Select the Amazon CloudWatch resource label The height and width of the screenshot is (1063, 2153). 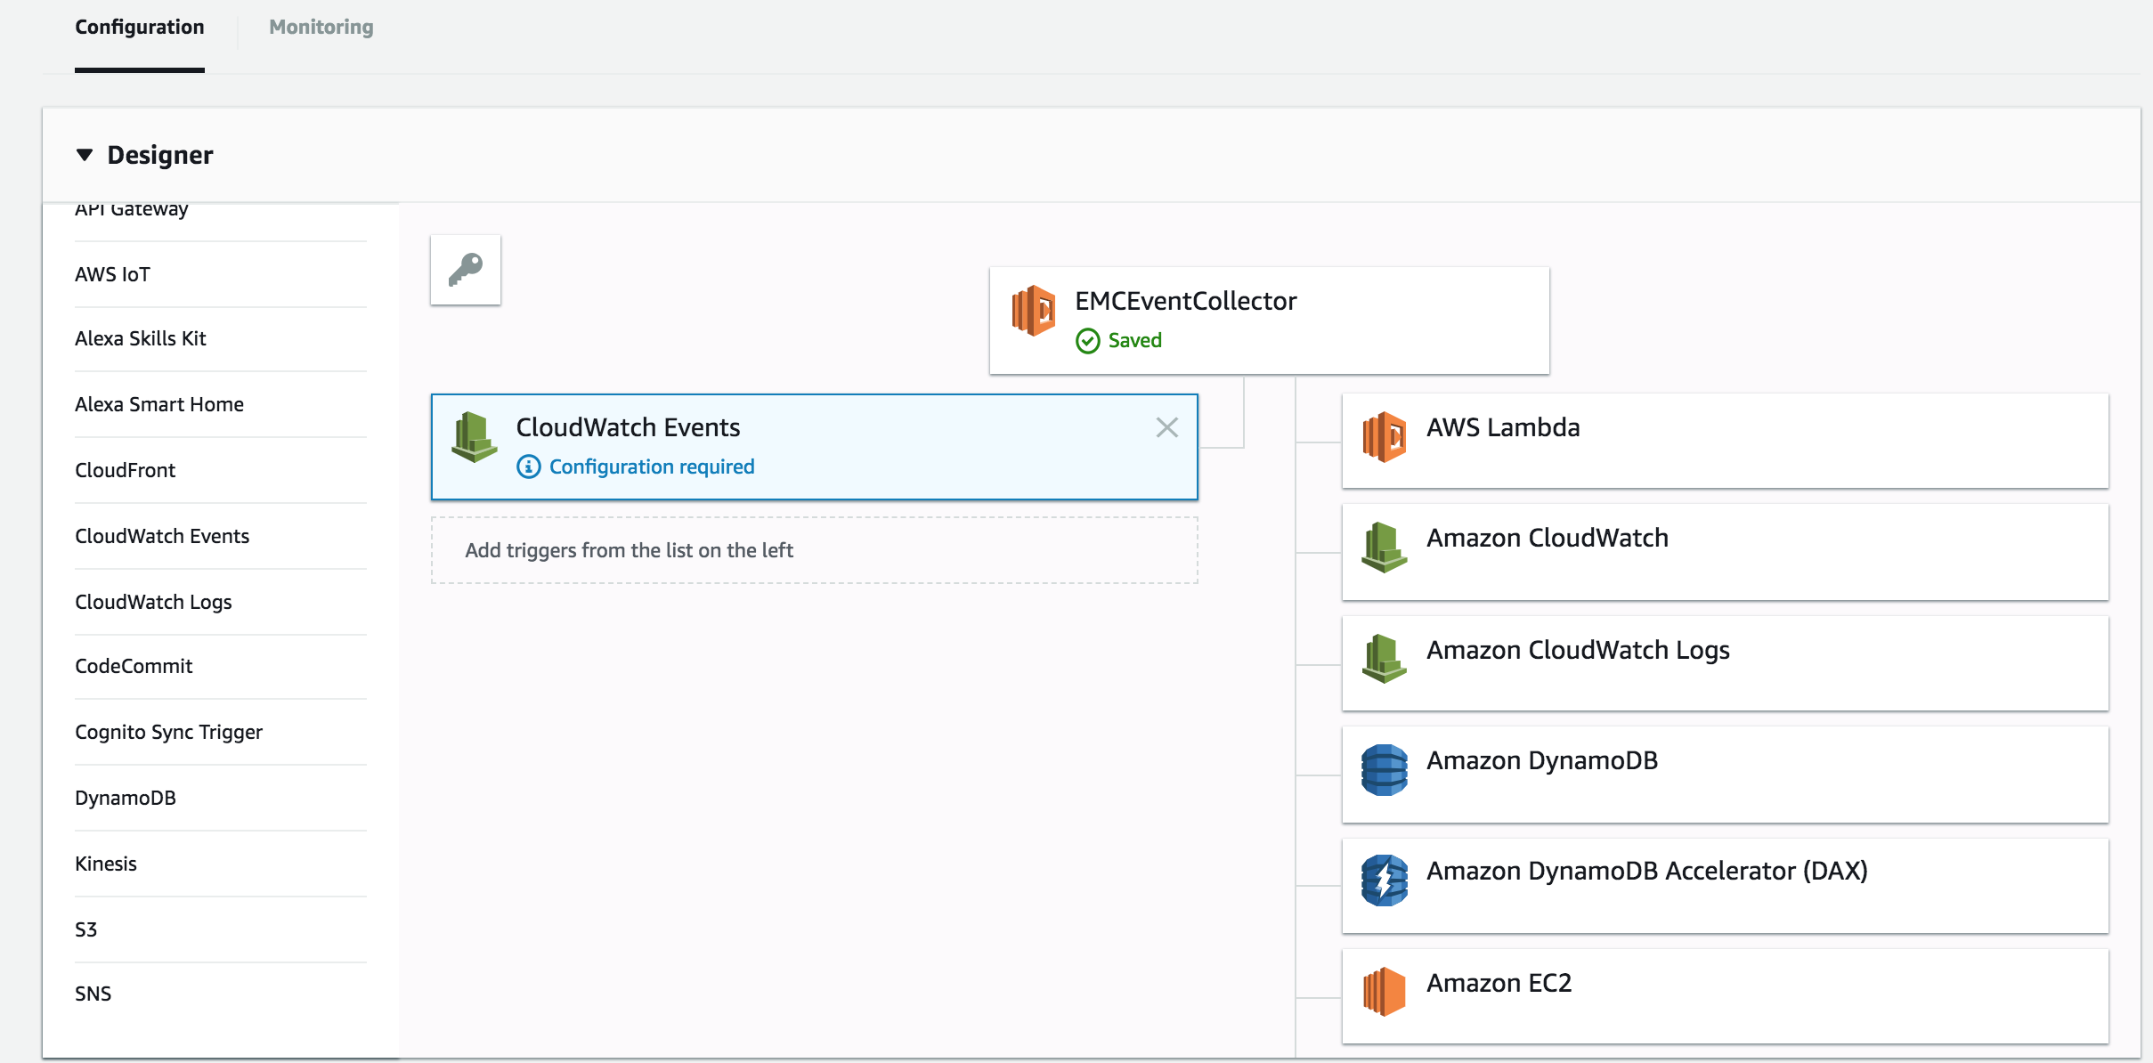click(1548, 538)
